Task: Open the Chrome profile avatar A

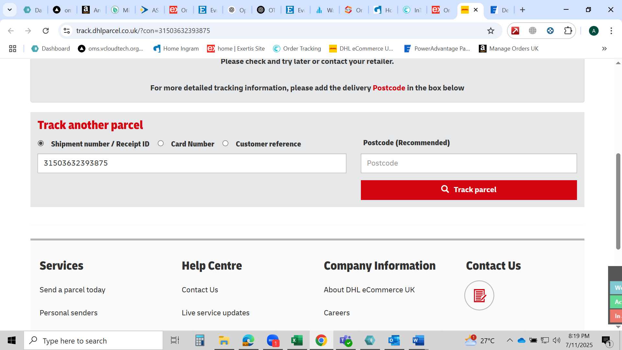Action: (594, 31)
